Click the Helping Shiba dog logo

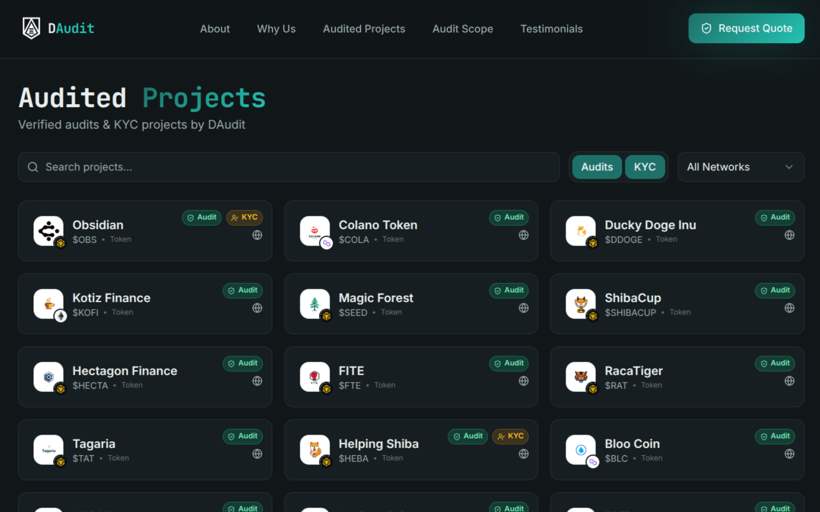click(x=315, y=450)
